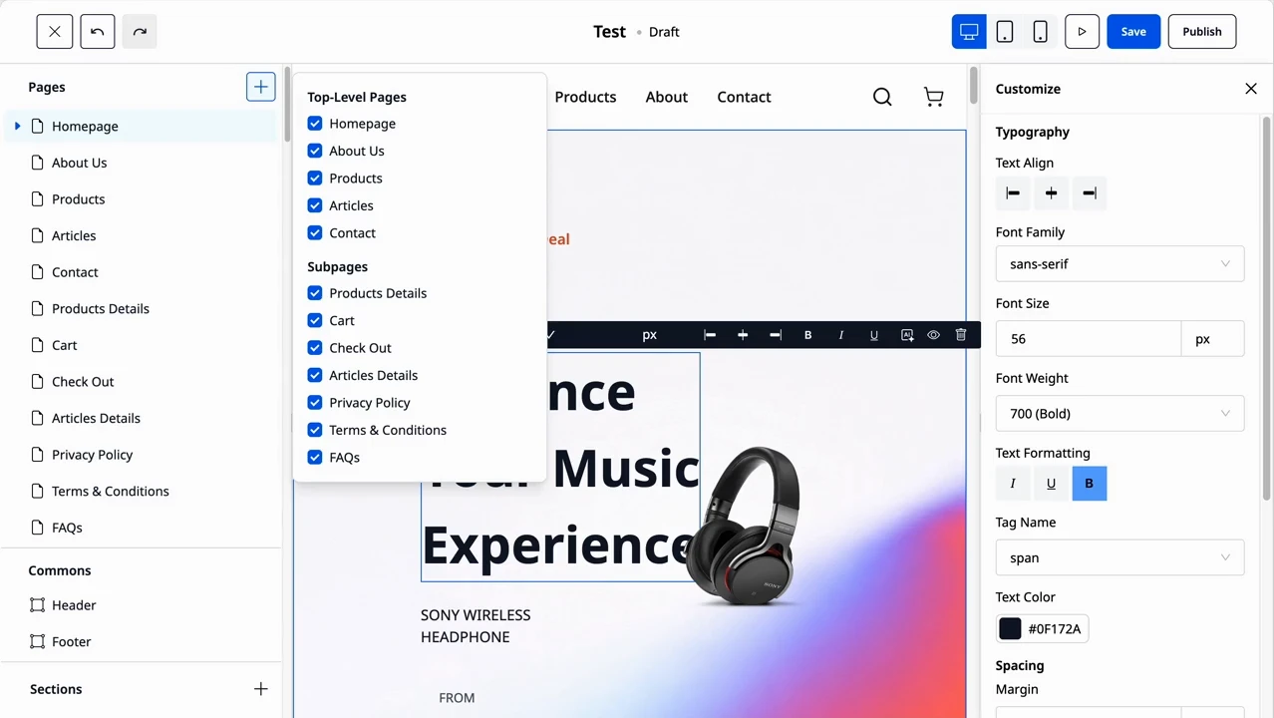Image resolution: width=1274 pixels, height=718 pixels.
Task: Expand the Homepage tree item arrow
Action: pyautogui.click(x=18, y=127)
